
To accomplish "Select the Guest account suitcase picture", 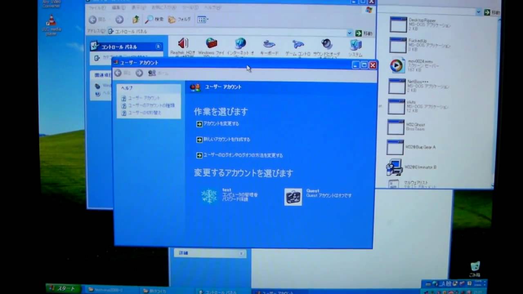I will [x=293, y=197].
